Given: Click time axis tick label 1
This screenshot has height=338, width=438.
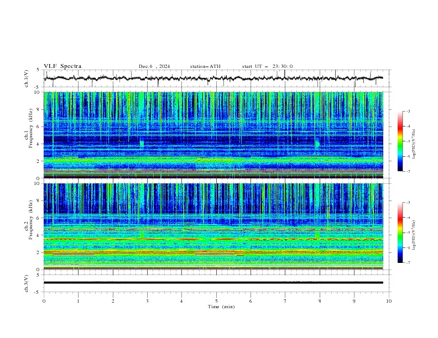Looking at the screenshot, I should [78, 301].
